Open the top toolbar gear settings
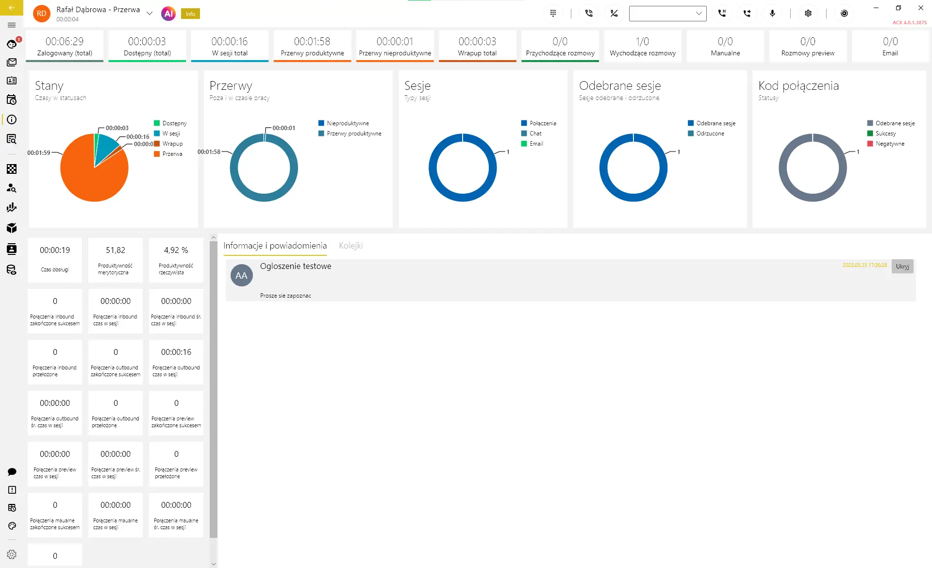This screenshot has width=932, height=568. [808, 14]
